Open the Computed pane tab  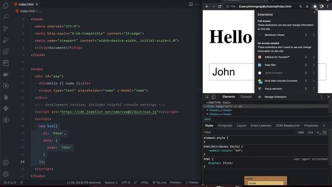(x=225, y=126)
